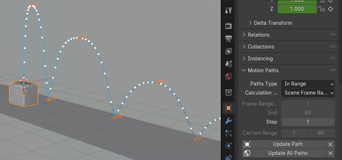Image resolution: width=342 pixels, height=160 pixels.
Task: Open the Collection properties tab
Action: pos(228,92)
